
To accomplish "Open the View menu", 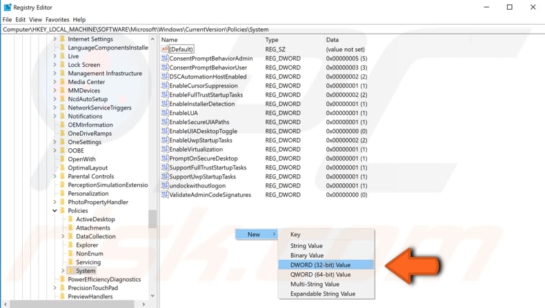I will coord(35,20).
